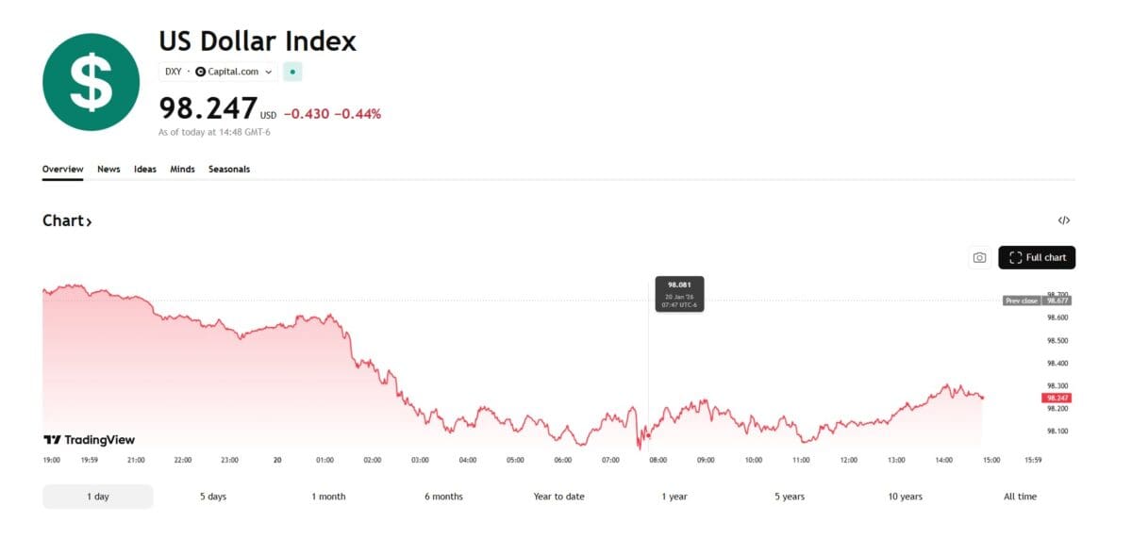Viewport: 1132px width, 538px height.
Task: View the Seasonals tab
Action: 229,170
